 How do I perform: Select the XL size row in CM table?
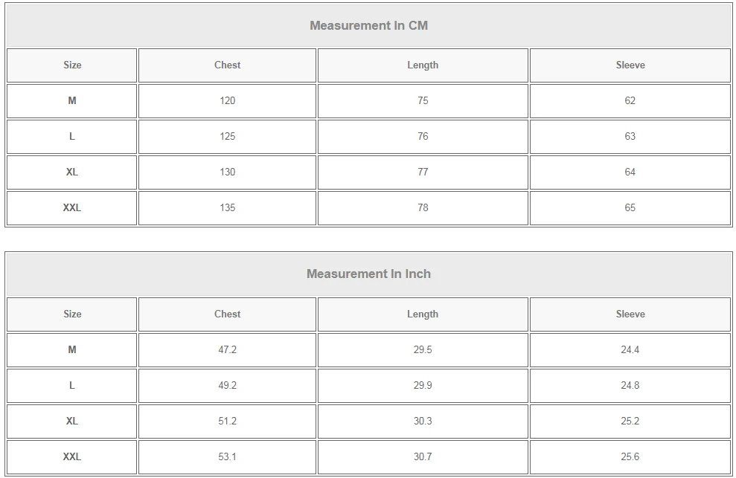(72, 172)
